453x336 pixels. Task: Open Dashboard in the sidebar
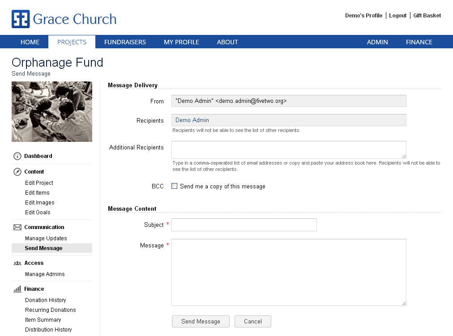coord(38,156)
